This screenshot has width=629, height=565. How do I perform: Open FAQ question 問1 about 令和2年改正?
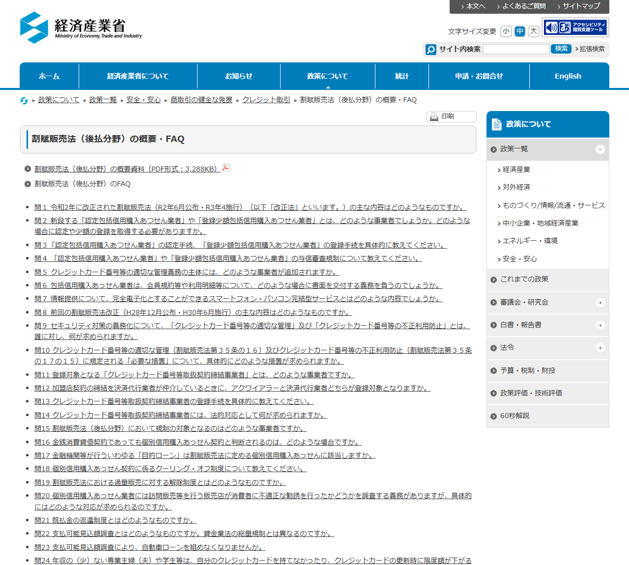(x=250, y=207)
